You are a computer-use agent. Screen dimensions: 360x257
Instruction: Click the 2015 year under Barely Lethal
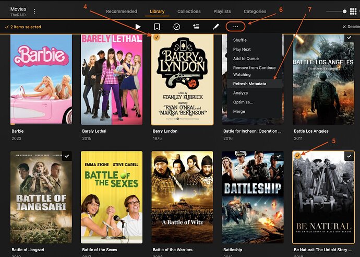coord(87,138)
